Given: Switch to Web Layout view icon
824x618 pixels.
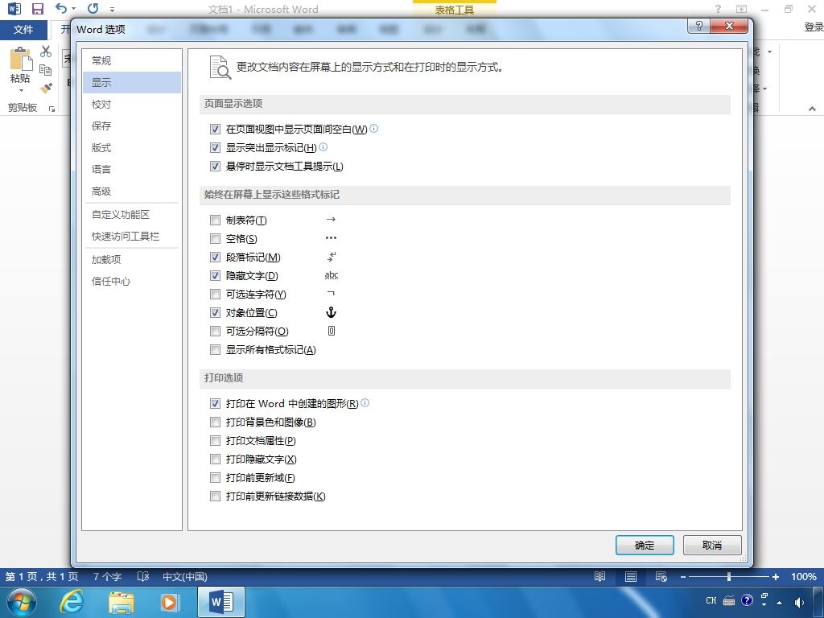Looking at the screenshot, I should click(661, 576).
